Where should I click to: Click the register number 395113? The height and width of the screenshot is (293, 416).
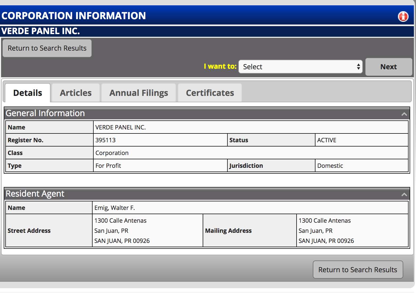coord(106,140)
